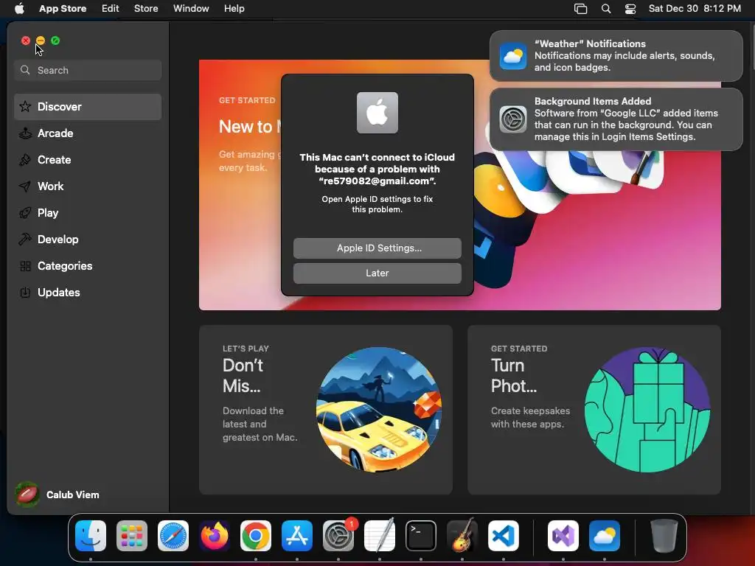
Task: Click the System Settings icon in the notification
Action: tap(513, 119)
